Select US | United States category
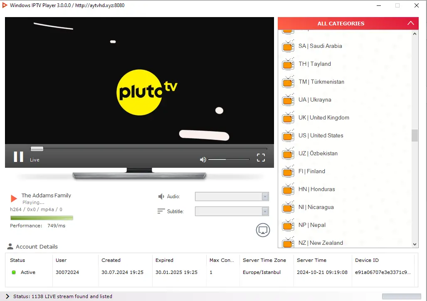The height and width of the screenshot is (301, 427). click(345, 135)
